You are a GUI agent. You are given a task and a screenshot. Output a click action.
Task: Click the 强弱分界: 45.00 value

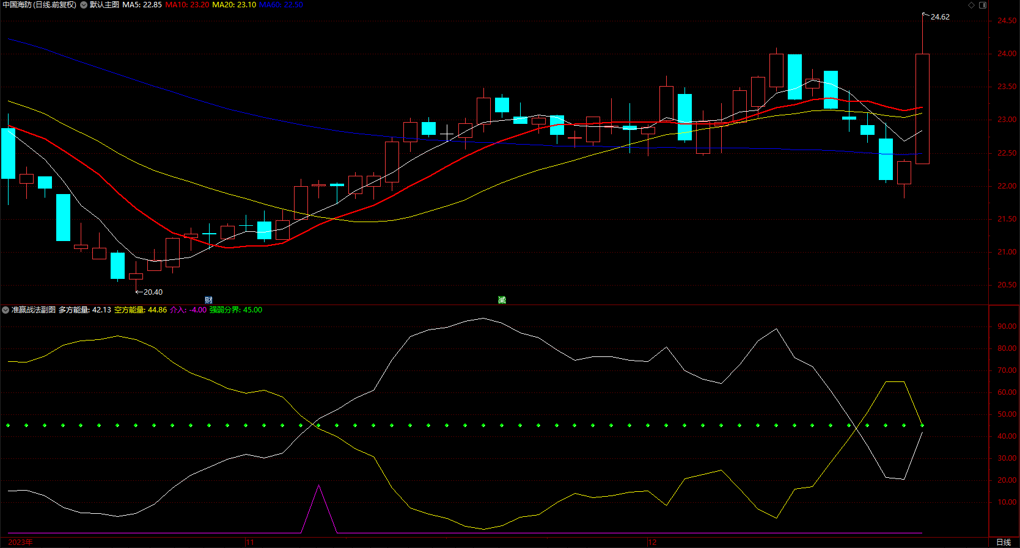click(236, 310)
